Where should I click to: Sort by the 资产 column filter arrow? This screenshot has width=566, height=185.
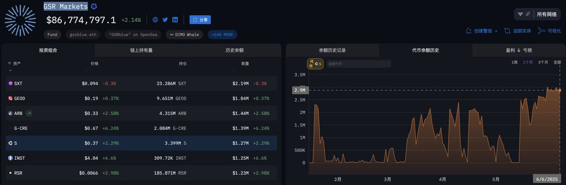click(9, 63)
